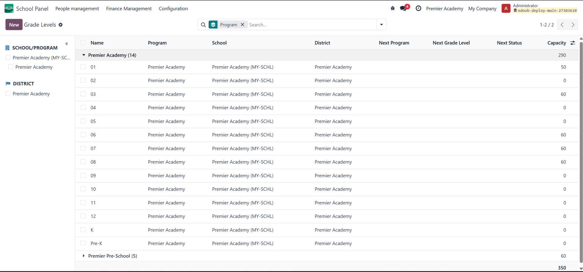This screenshot has height=272, width=583.
Task: Open the People management menu
Action: [77, 9]
